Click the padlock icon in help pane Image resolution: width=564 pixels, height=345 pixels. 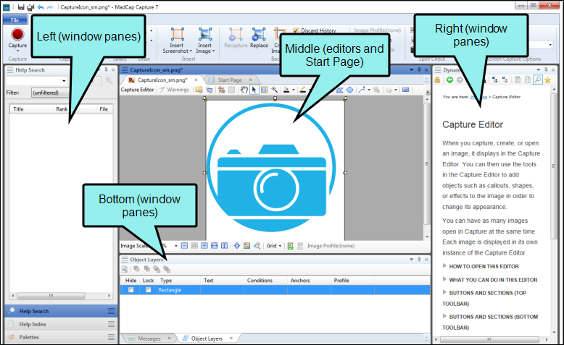click(437, 80)
